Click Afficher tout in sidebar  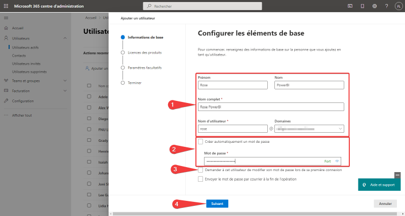pos(22,116)
